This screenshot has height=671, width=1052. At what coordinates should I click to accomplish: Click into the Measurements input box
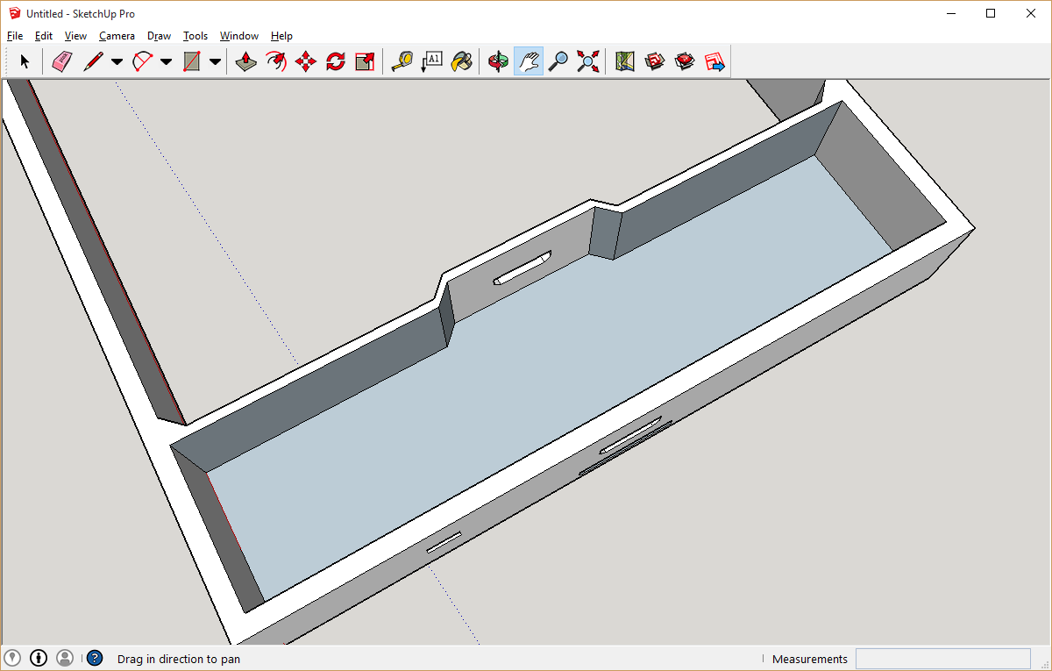point(942,659)
